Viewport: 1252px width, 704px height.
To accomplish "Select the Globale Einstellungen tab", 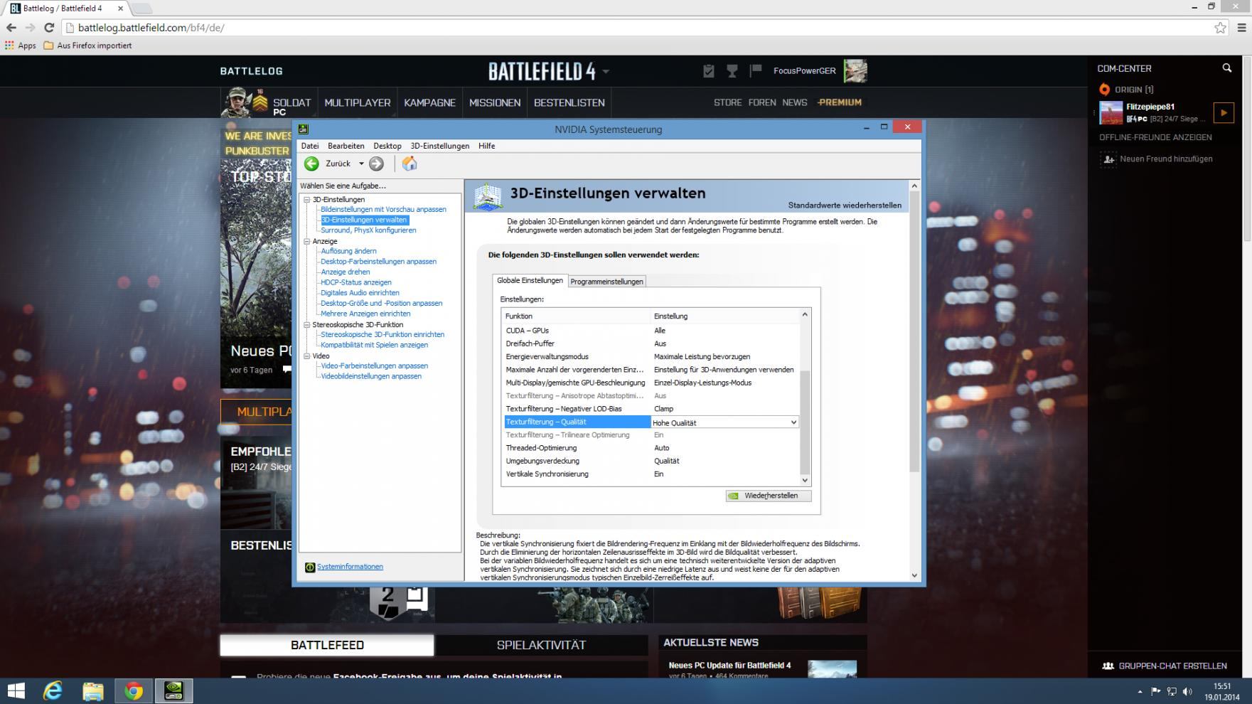I will pos(530,280).
